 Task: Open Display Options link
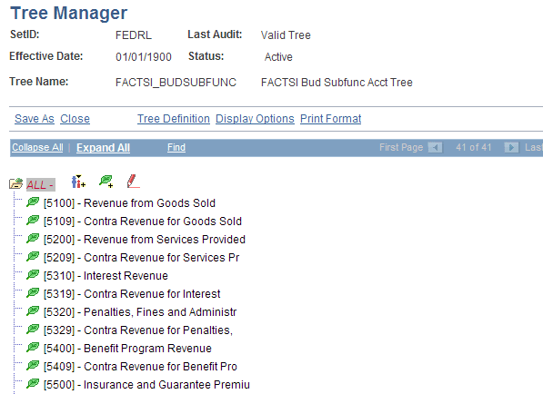click(255, 119)
